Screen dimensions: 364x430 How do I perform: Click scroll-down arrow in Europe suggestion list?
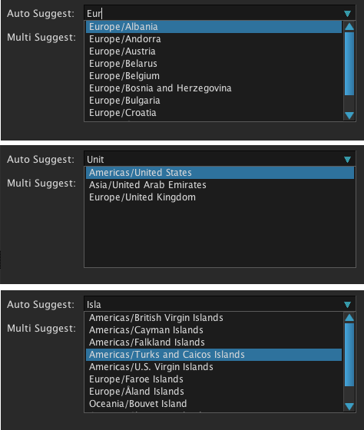pos(349,115)
